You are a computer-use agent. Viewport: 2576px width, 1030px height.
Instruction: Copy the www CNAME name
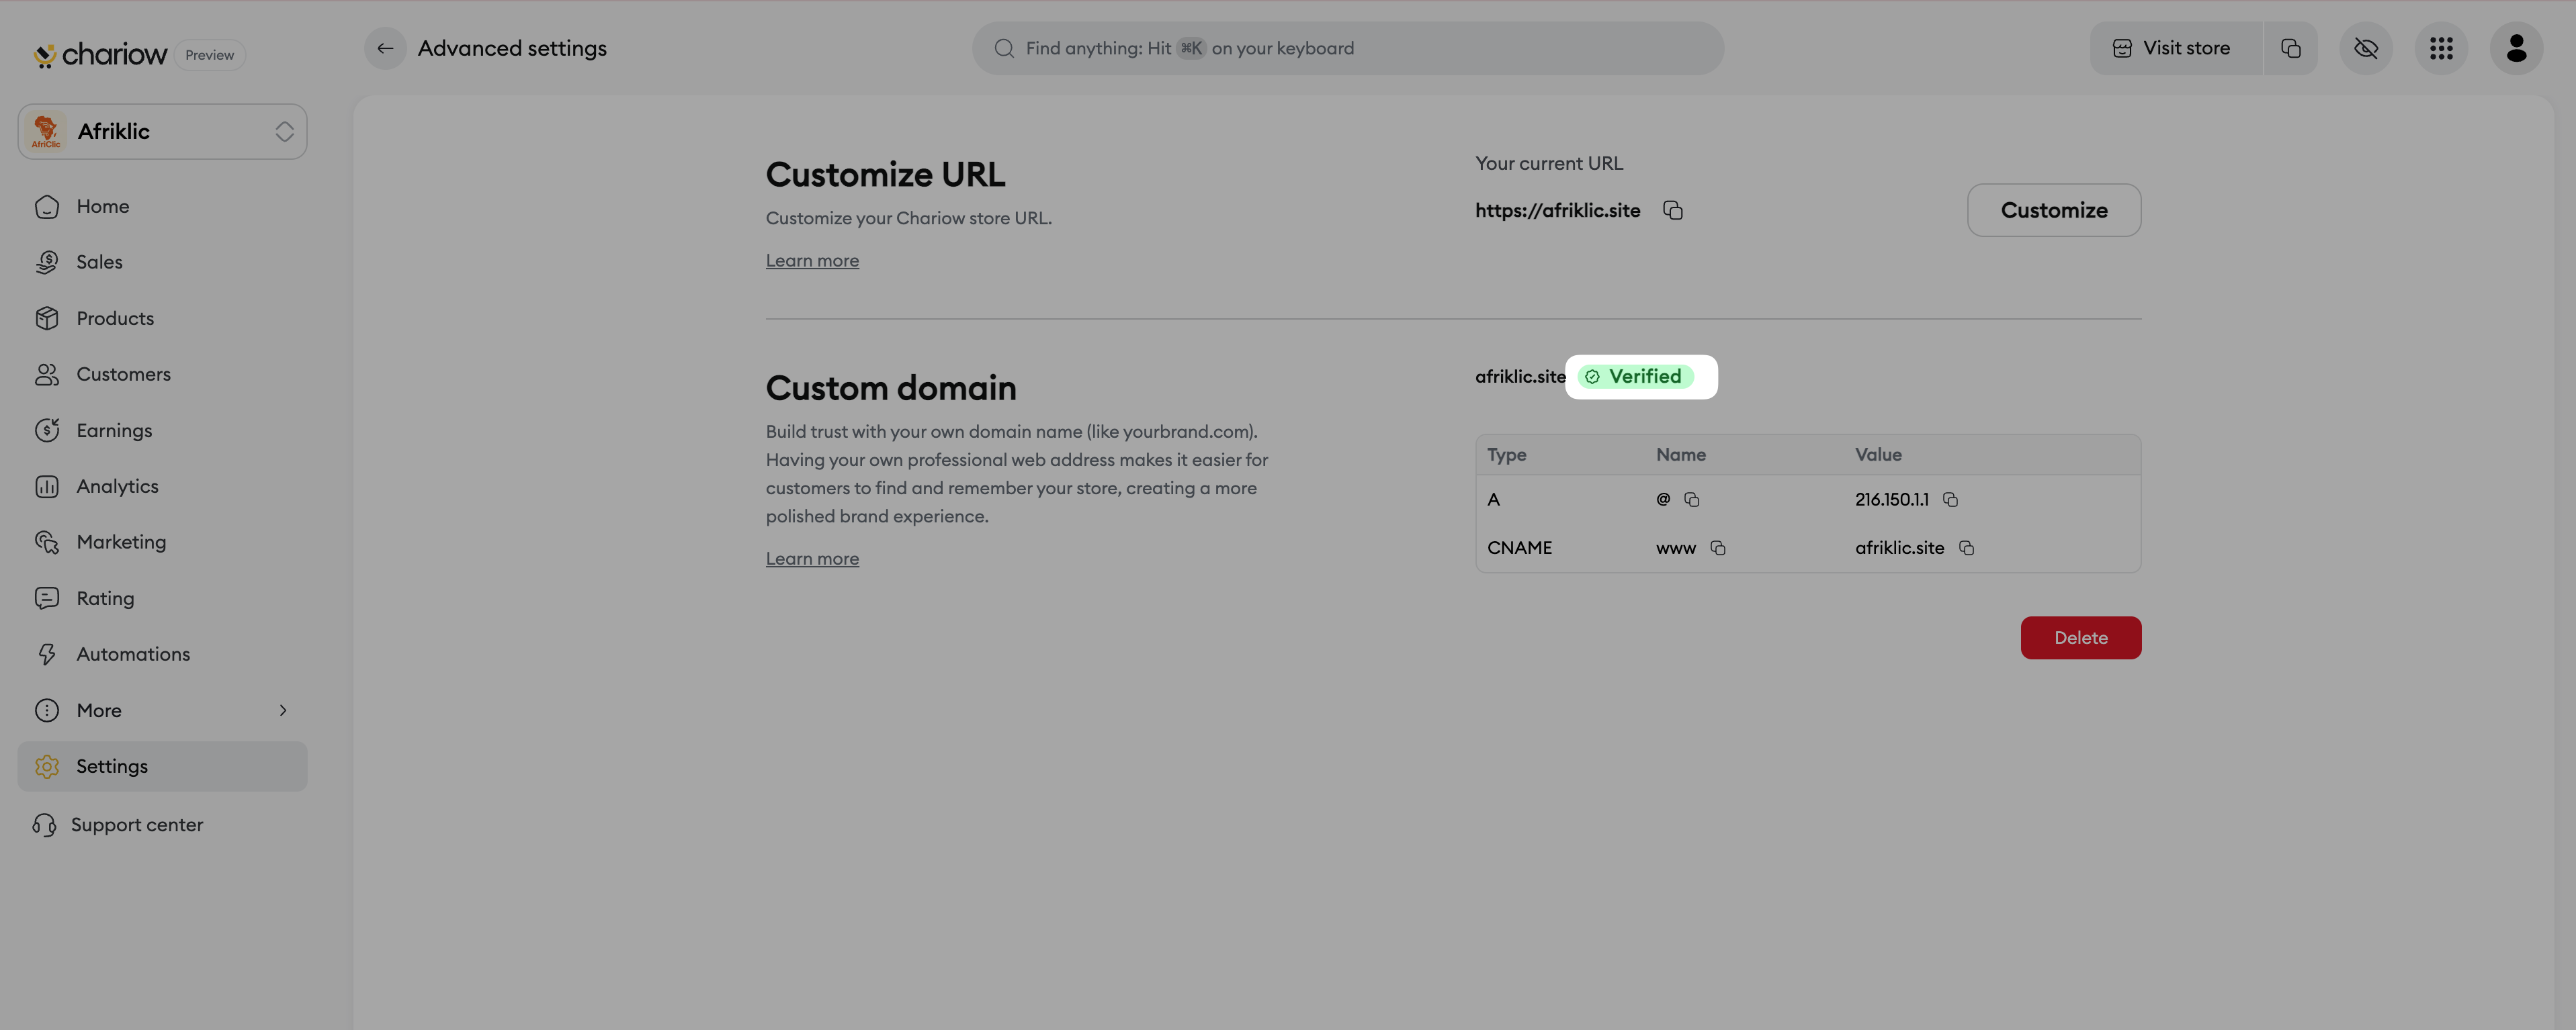tap(1718, 547)
